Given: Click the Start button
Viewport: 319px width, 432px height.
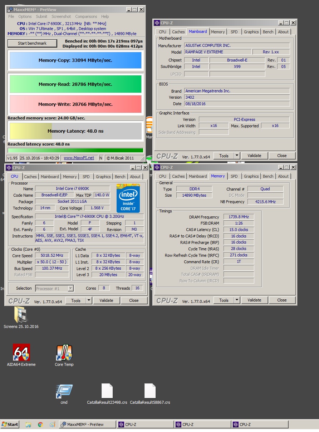Looking at the screenshot, I should tap(10, 424).
